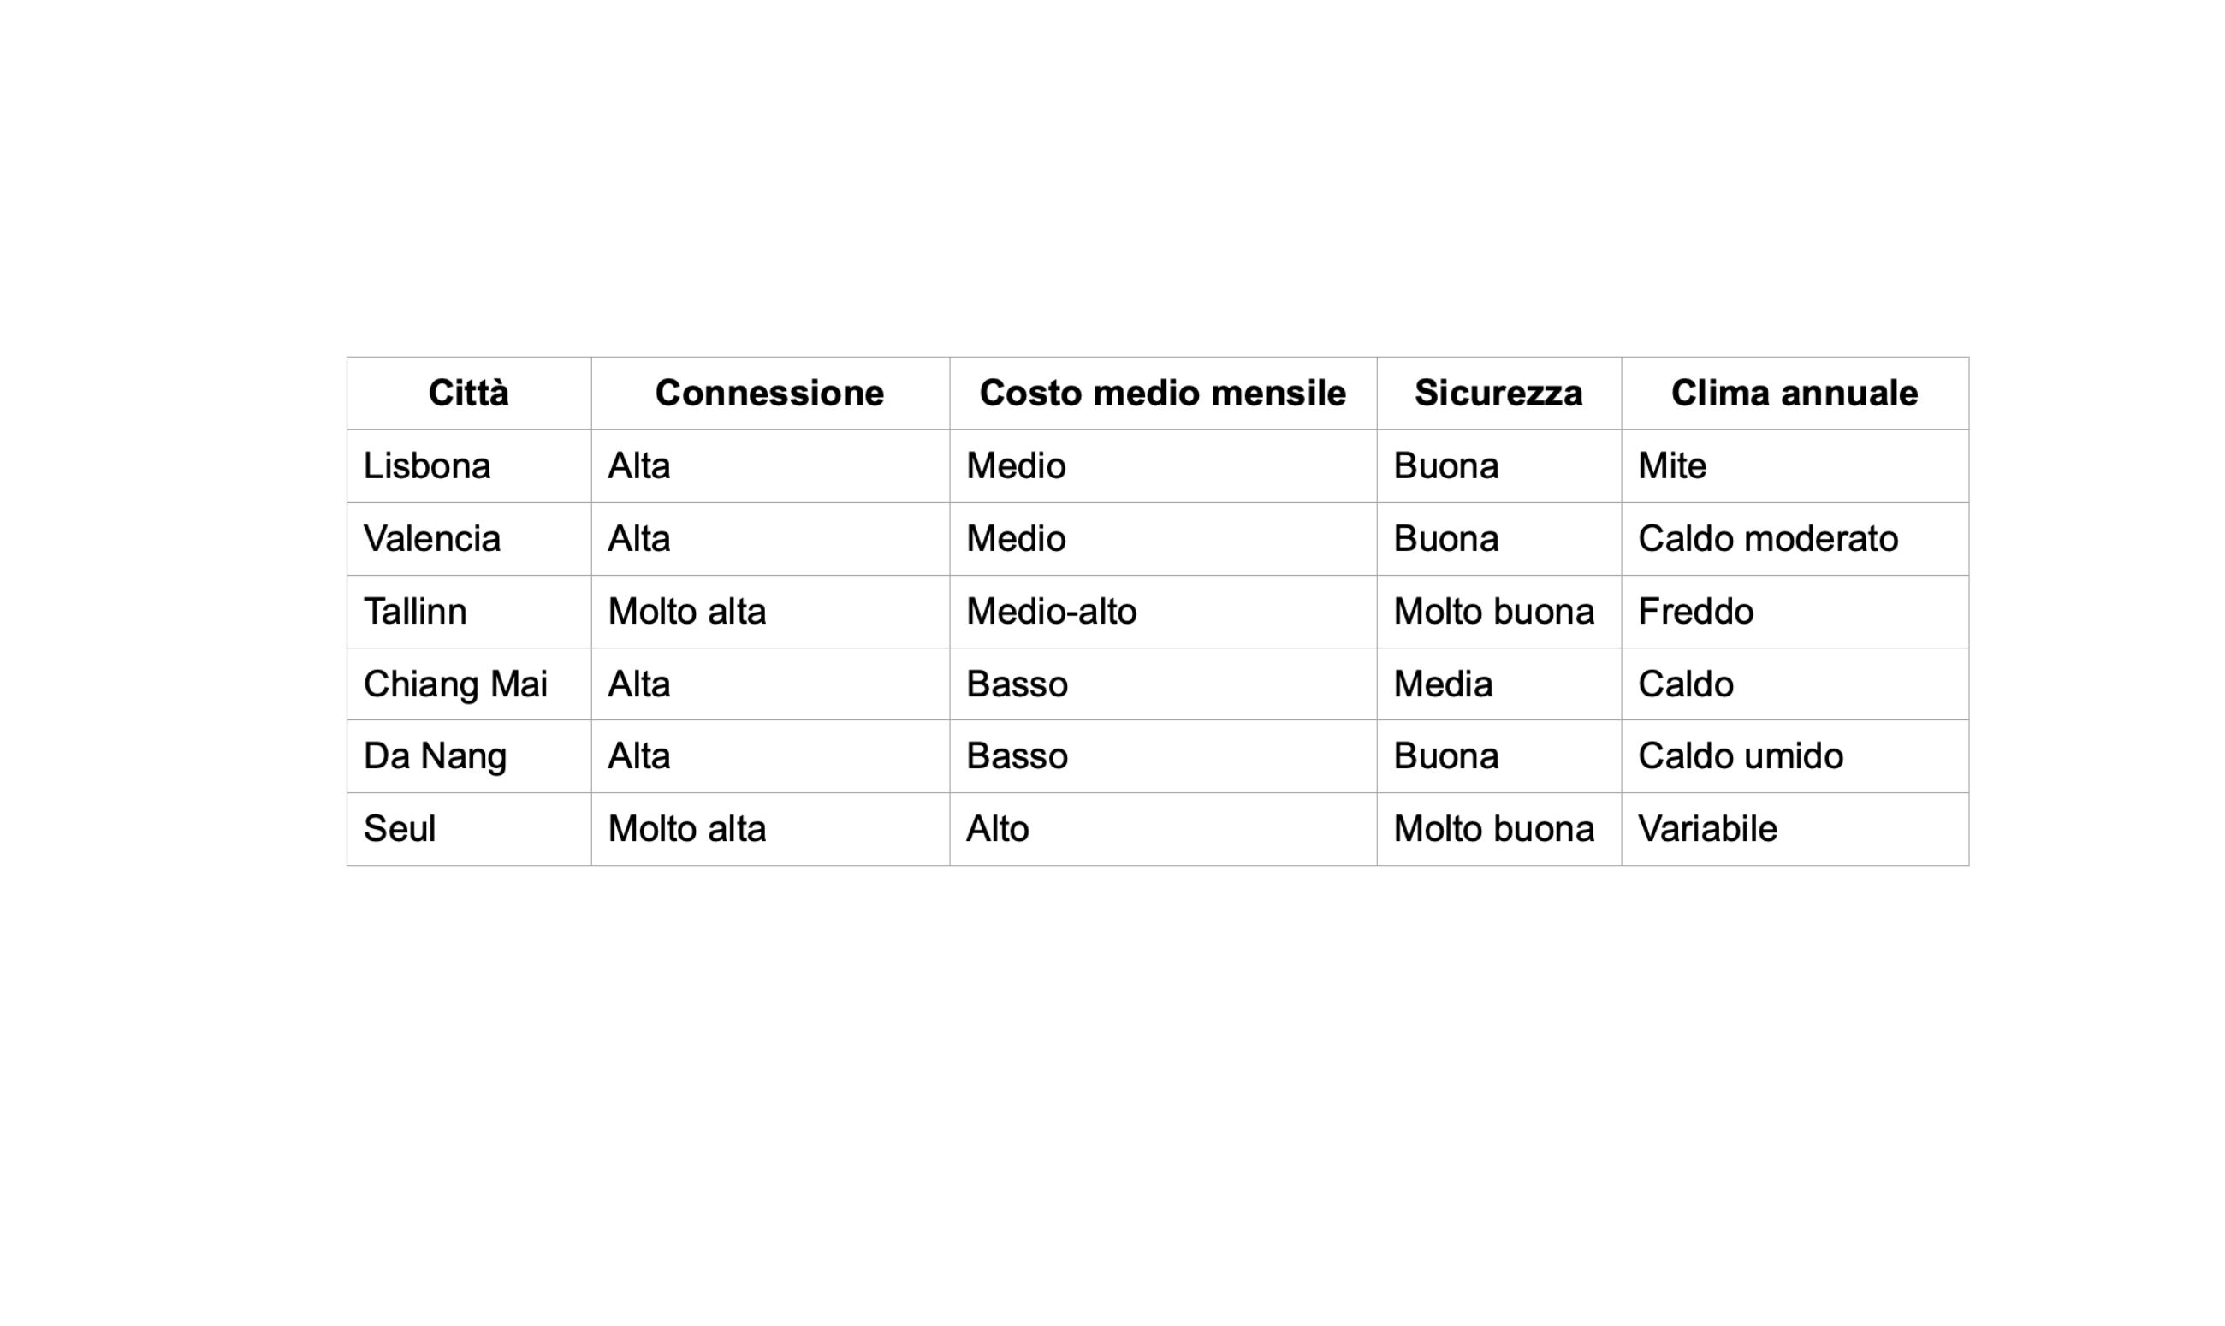Click the Seul city cell
The image size is (2225, 1326).
coord(400,828)
